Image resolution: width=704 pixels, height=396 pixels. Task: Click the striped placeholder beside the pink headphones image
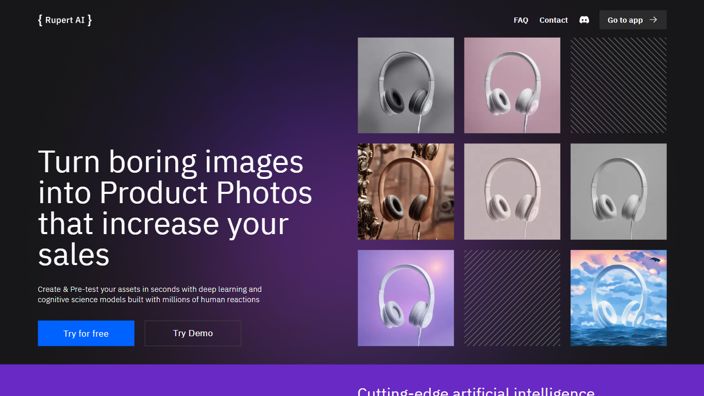(618, 86)
